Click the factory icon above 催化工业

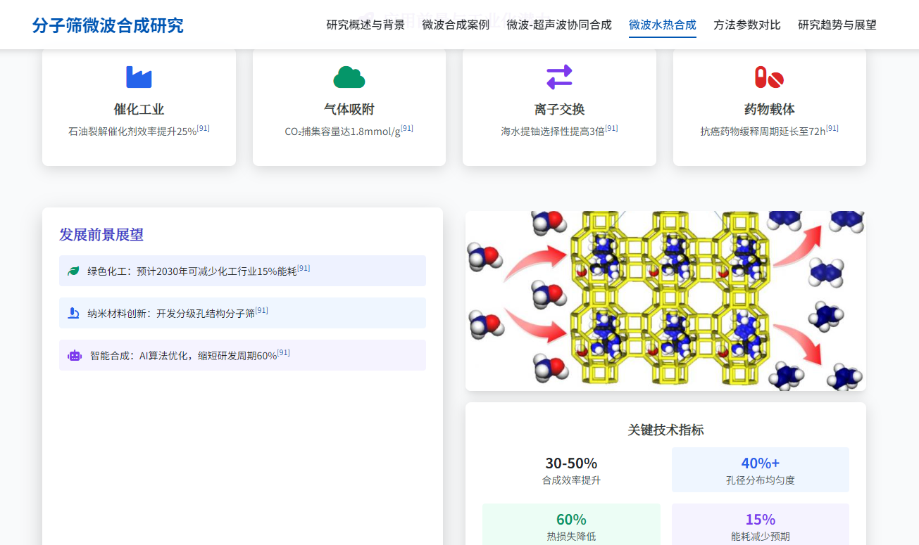tap(139, 77)
